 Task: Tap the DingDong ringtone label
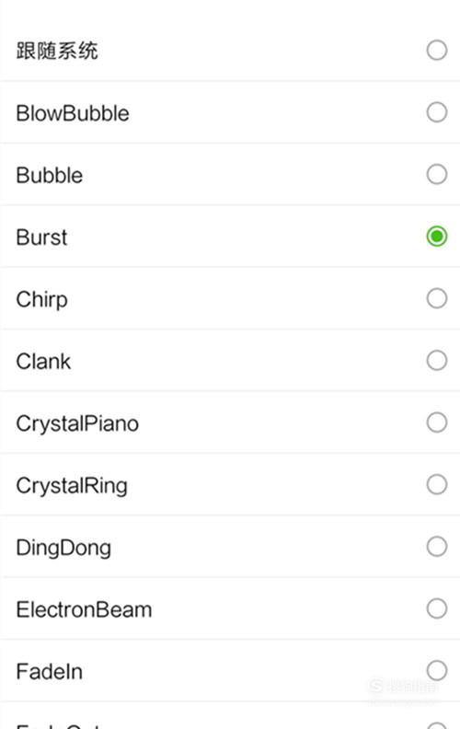coord(63,549)
